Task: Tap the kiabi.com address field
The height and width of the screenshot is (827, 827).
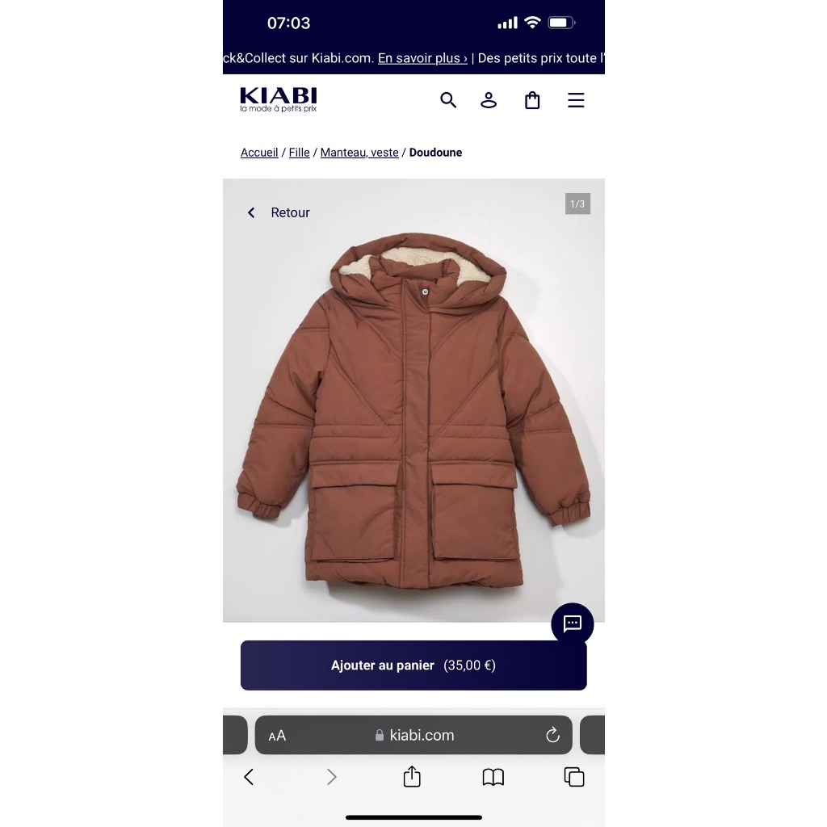Action: coord(413,735)
